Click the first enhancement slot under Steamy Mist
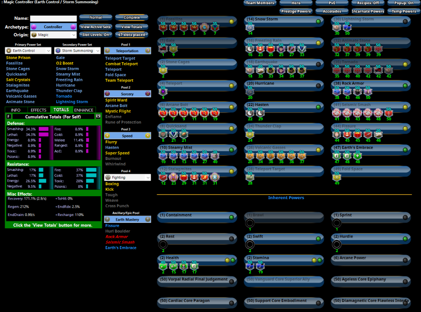 click(x=163, y=155)
